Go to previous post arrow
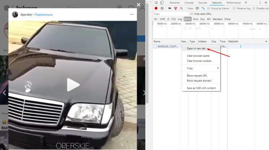This screenshot has height=150, width=269. (x=4, y=93)
